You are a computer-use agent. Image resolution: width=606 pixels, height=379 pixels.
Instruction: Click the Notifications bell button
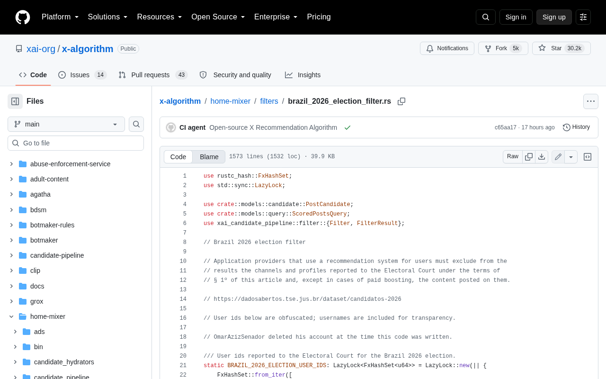(447, 48)
